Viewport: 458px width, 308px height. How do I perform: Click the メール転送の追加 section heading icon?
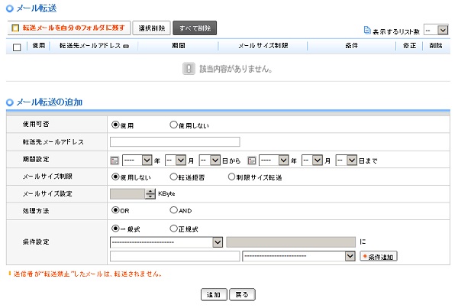point(9,102)
